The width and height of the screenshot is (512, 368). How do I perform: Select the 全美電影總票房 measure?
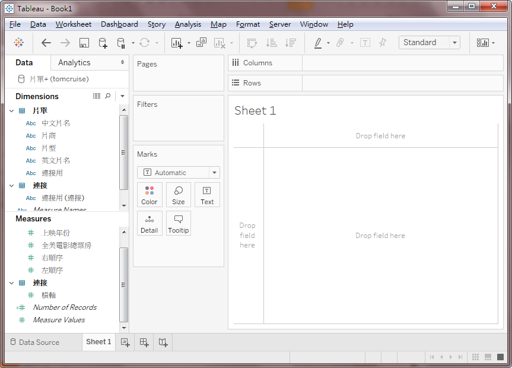[x=66, y=246]
